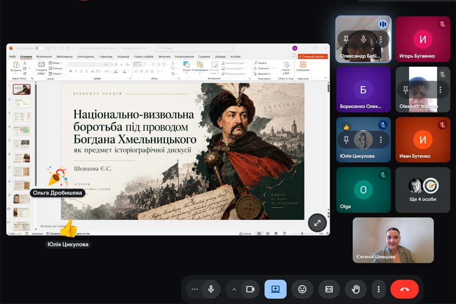Toggle closed captions
The image size is (456, 304).
pyautogui.click(x=329, y=289)
